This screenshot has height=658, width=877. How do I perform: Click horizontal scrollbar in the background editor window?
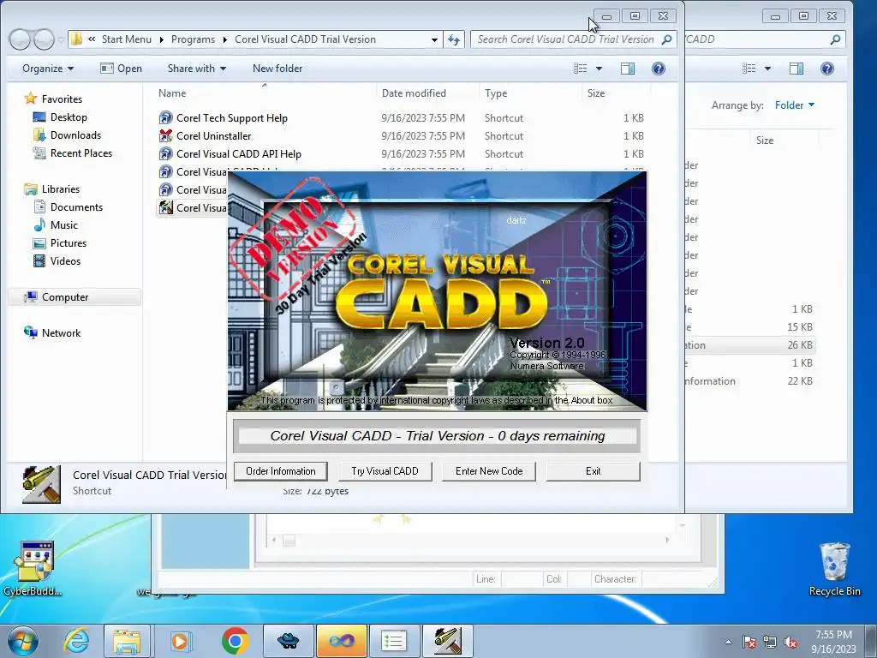(x=470, y=541)
